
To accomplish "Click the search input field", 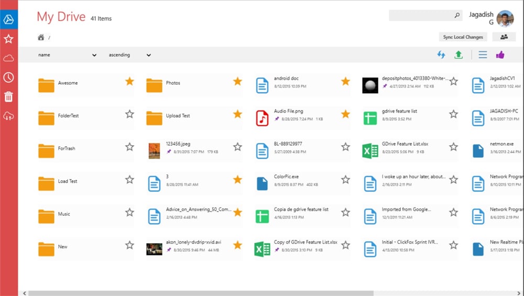I will click(421, 16).
